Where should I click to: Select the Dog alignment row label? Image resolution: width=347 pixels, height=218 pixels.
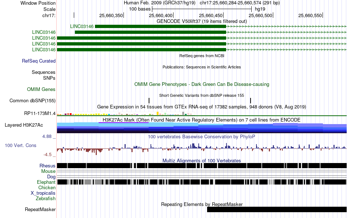click(x=52, y=177)
